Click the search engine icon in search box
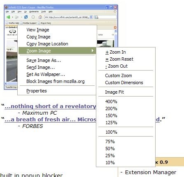 click(x=96, y=17)
